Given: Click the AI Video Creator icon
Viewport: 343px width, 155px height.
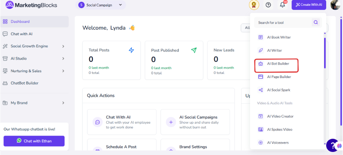Looking at the screenshot, I should click(261, 116).
